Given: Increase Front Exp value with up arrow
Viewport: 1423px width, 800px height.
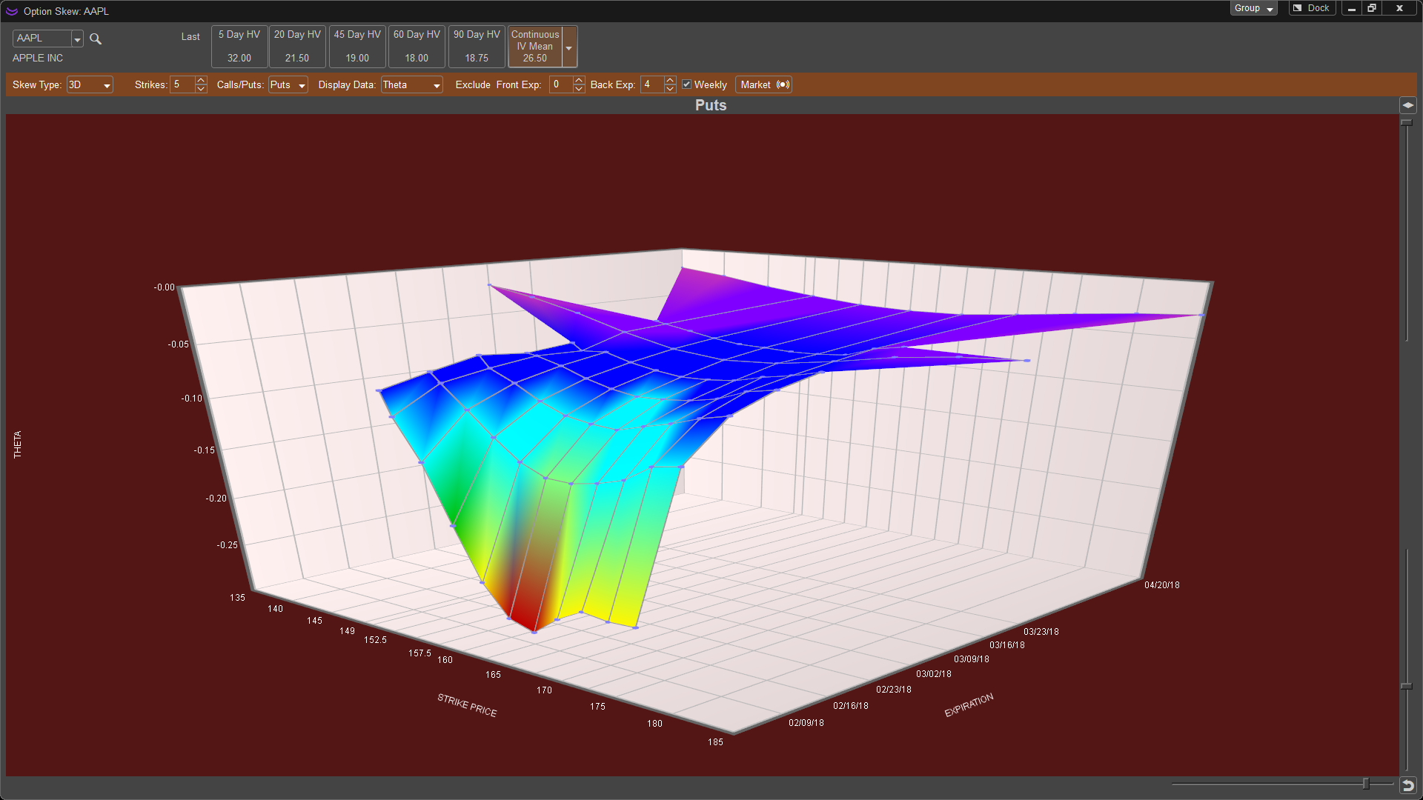Looking at the screenshot, I should (x=579, y=80).
